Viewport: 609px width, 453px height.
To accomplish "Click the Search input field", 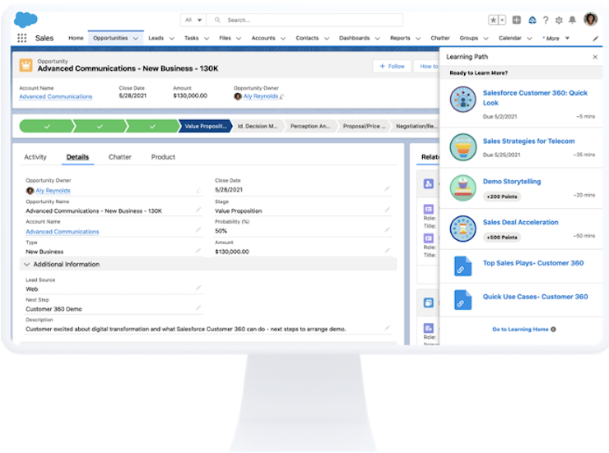I will 304,20.
